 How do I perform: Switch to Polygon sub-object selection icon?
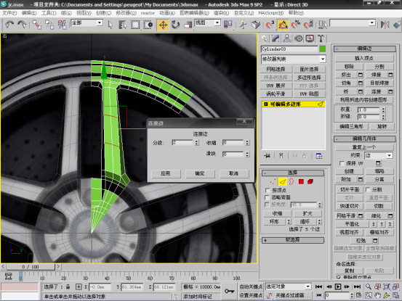(301, 181)
